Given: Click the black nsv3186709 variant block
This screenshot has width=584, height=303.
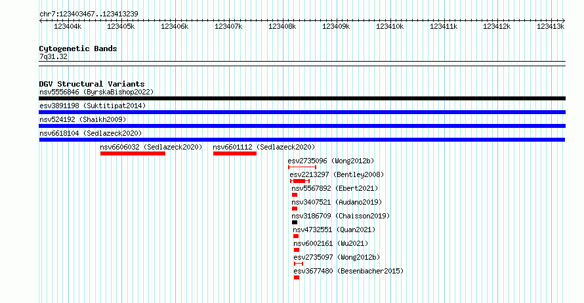Looking at the screenshot, I should tap(295, 222).
